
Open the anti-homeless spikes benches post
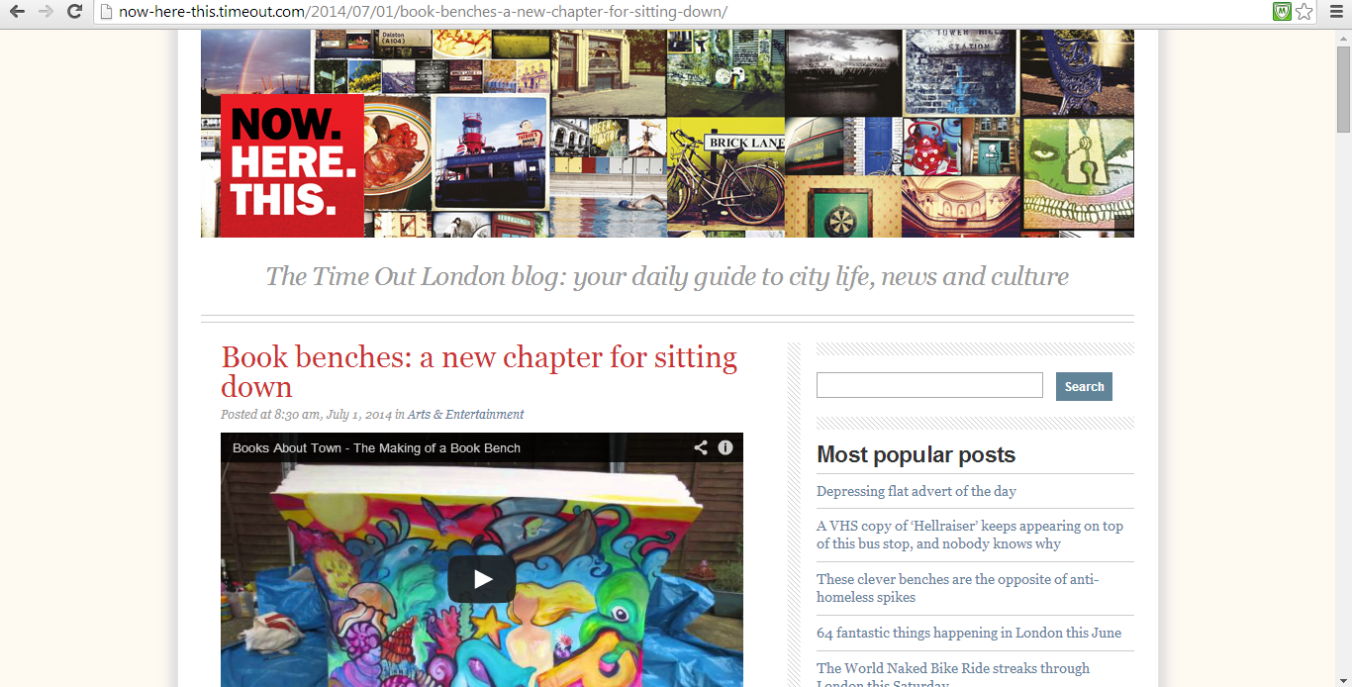[x=957, y=588]
